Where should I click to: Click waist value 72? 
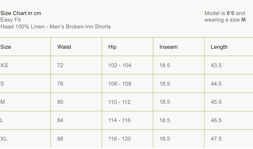pyautogui.click(x=60, y=65)
